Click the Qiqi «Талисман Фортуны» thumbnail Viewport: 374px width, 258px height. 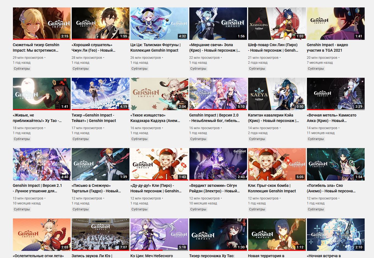click(159, 24)
